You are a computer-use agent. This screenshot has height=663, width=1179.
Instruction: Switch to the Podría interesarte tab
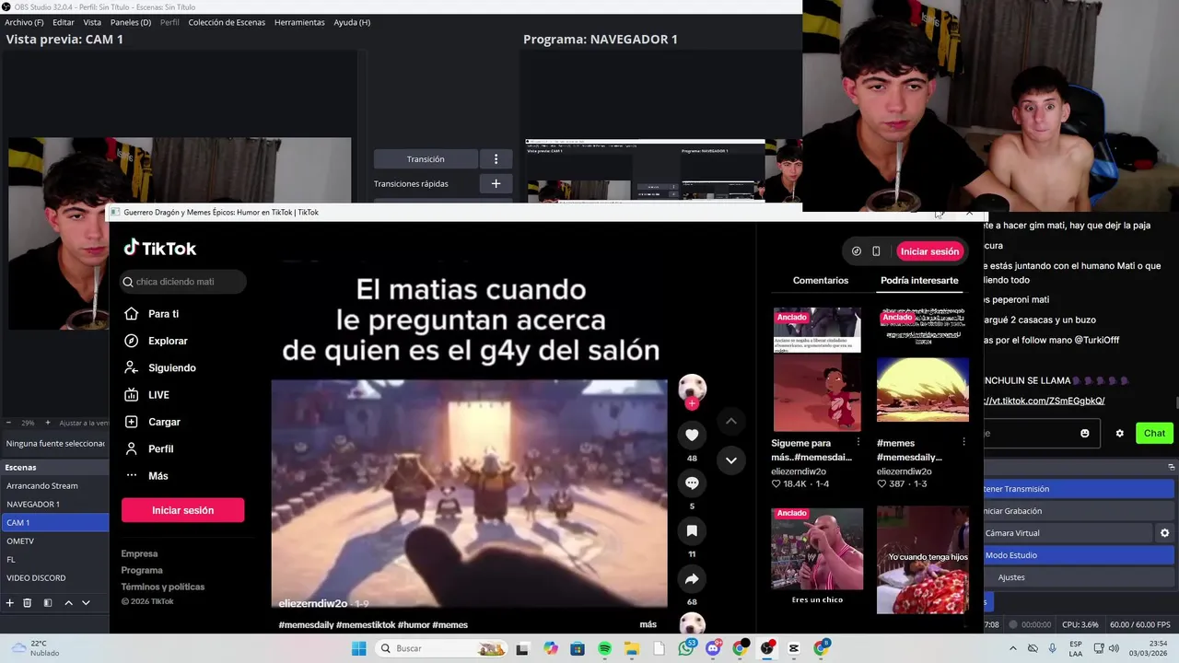tap(919, 280)
